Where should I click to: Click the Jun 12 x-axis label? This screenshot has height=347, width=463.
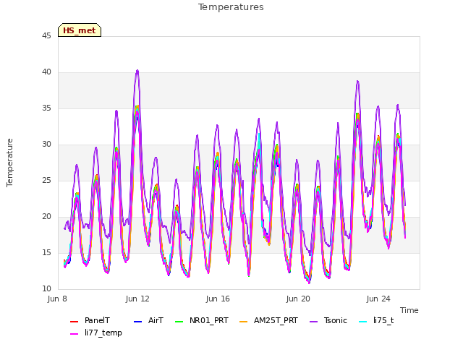[x=137, y=299]
